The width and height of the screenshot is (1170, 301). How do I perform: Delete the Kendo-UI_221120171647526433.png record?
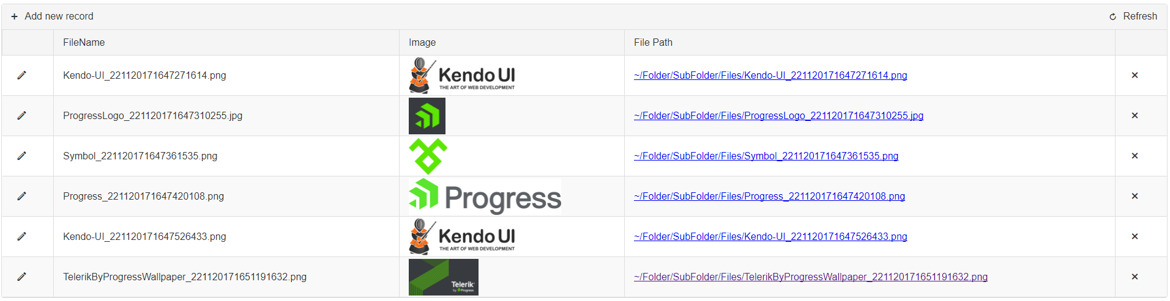(x=1135, y=236)
